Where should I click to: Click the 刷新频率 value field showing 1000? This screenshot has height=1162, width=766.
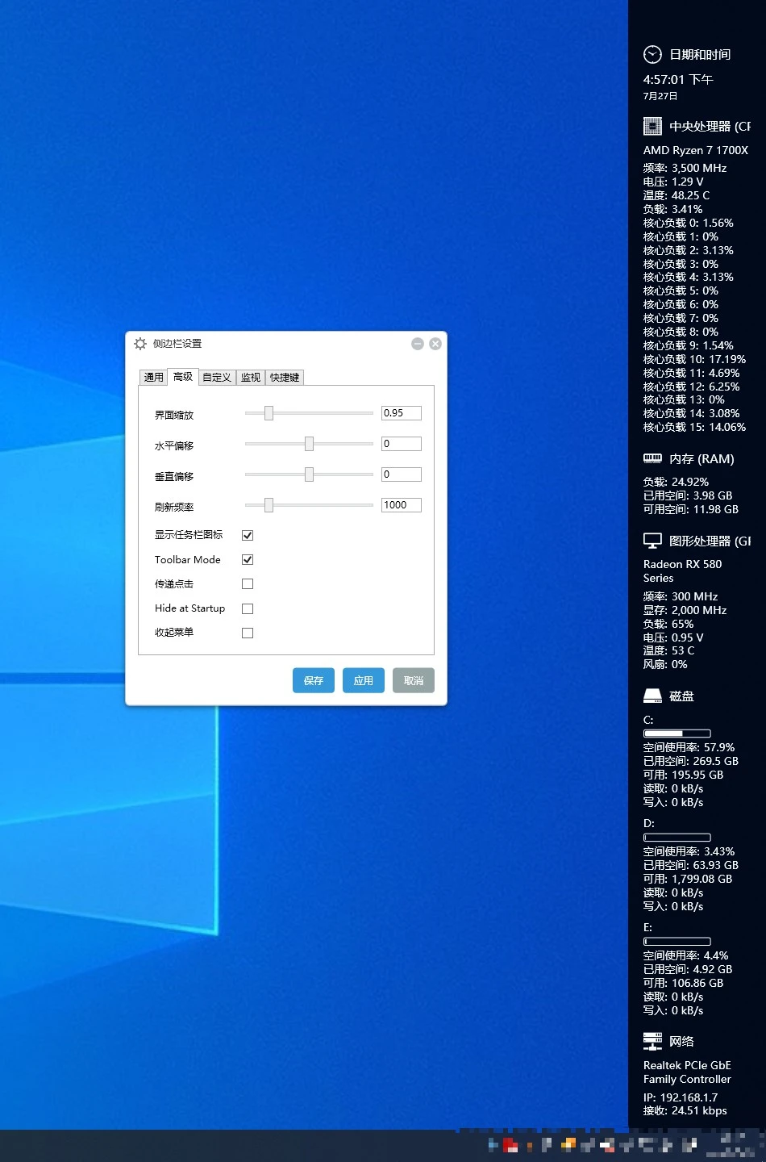tap(401, 505)
